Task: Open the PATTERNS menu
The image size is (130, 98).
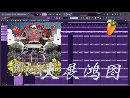Action: [x=11, y=14]
